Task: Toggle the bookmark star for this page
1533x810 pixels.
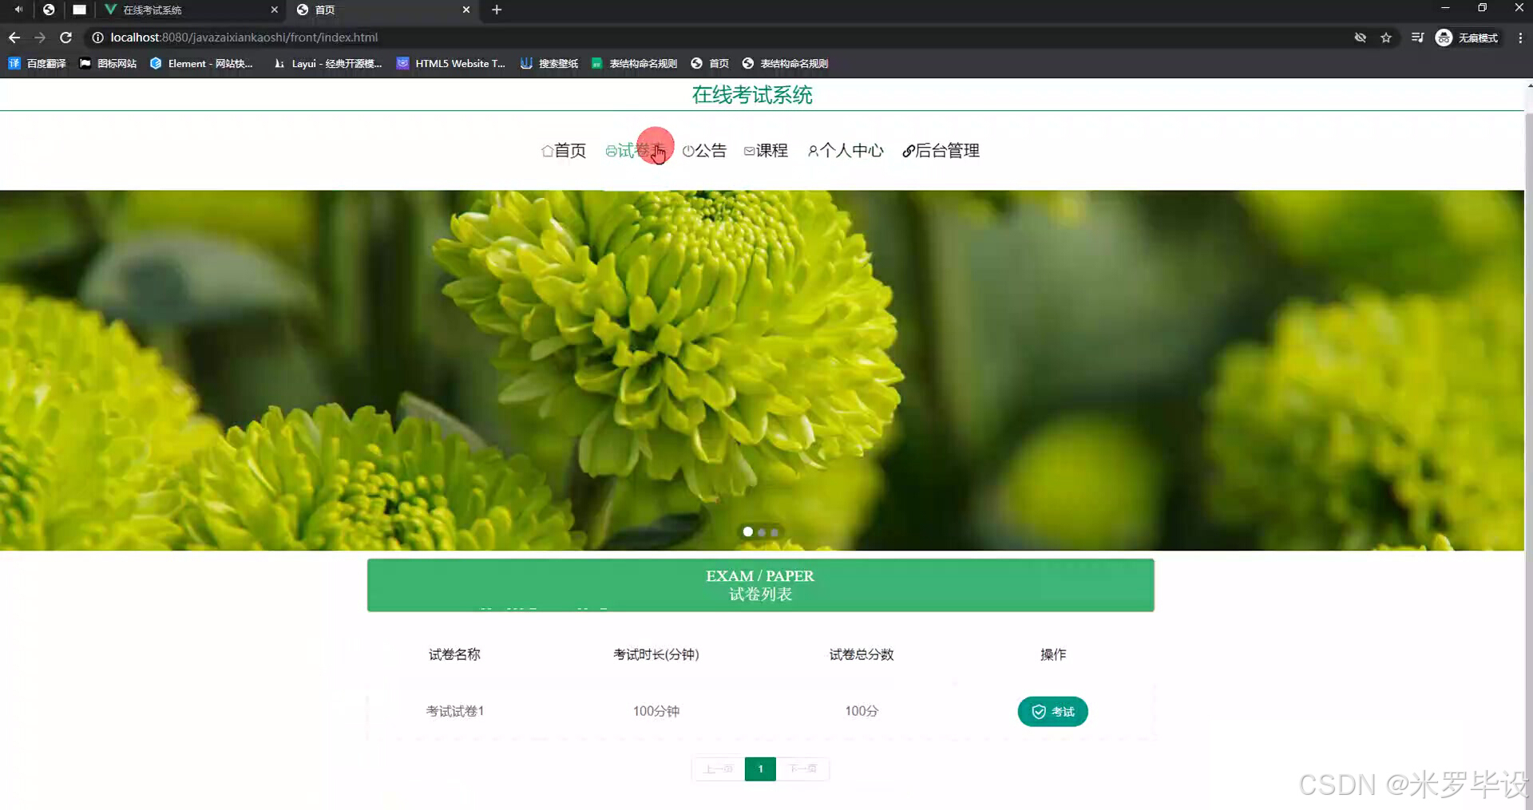Action: coord(1387,37)
